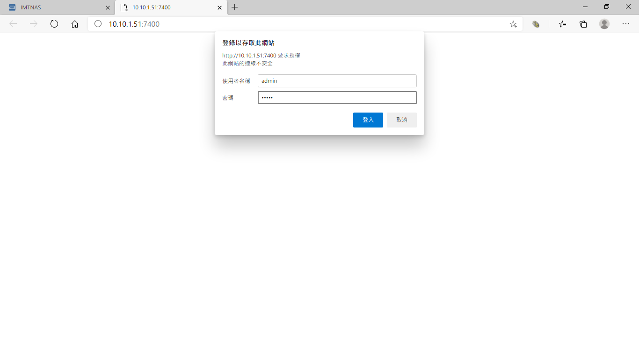
Task: View site information icon in address bar
Action: click(x=98, y=24)
